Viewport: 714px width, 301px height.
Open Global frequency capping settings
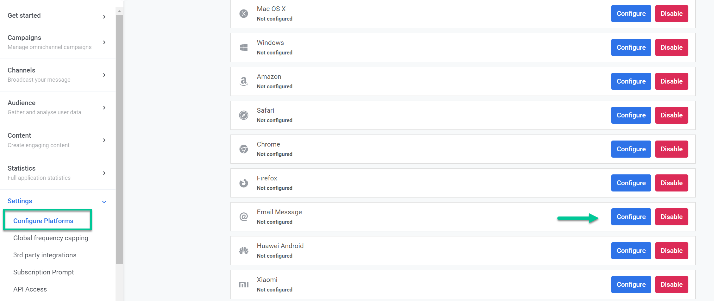pyautogui.click(x=51, y=238)
